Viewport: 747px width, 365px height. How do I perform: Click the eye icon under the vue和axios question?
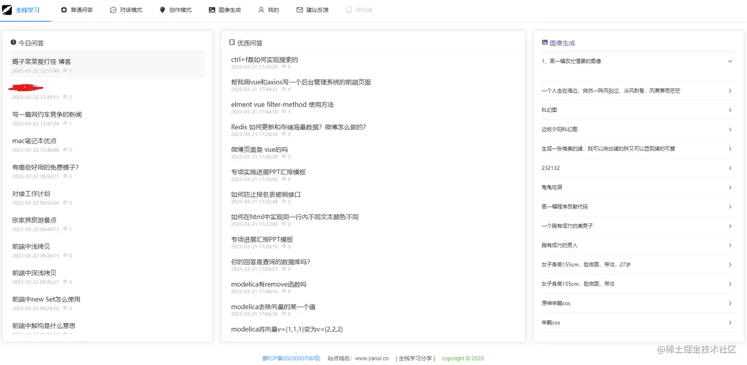coord(284,89)
